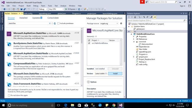Click Collapse All in Solution Explorer
The image size is (192, 108).
147,17
